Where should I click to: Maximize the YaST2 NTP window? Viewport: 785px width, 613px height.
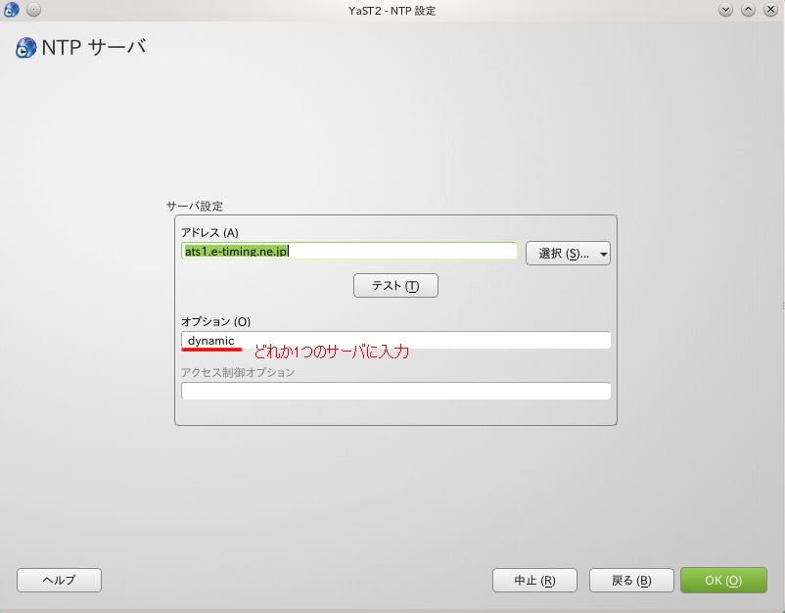click(x=748, y=10)
